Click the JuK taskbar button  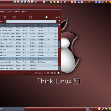[12, 109]
